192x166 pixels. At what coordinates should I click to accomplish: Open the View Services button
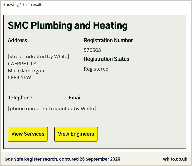28,134
